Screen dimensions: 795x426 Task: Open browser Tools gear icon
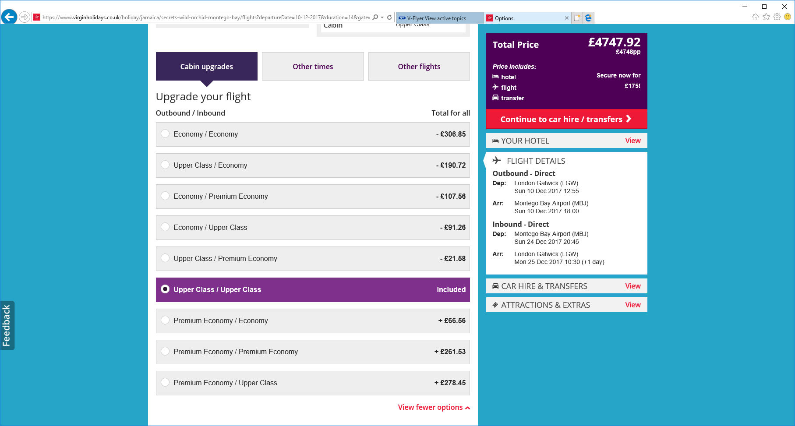click(x=777, y=17)
